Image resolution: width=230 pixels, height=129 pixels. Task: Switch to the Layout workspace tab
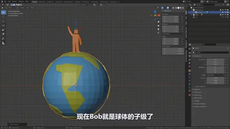(34, 2)
